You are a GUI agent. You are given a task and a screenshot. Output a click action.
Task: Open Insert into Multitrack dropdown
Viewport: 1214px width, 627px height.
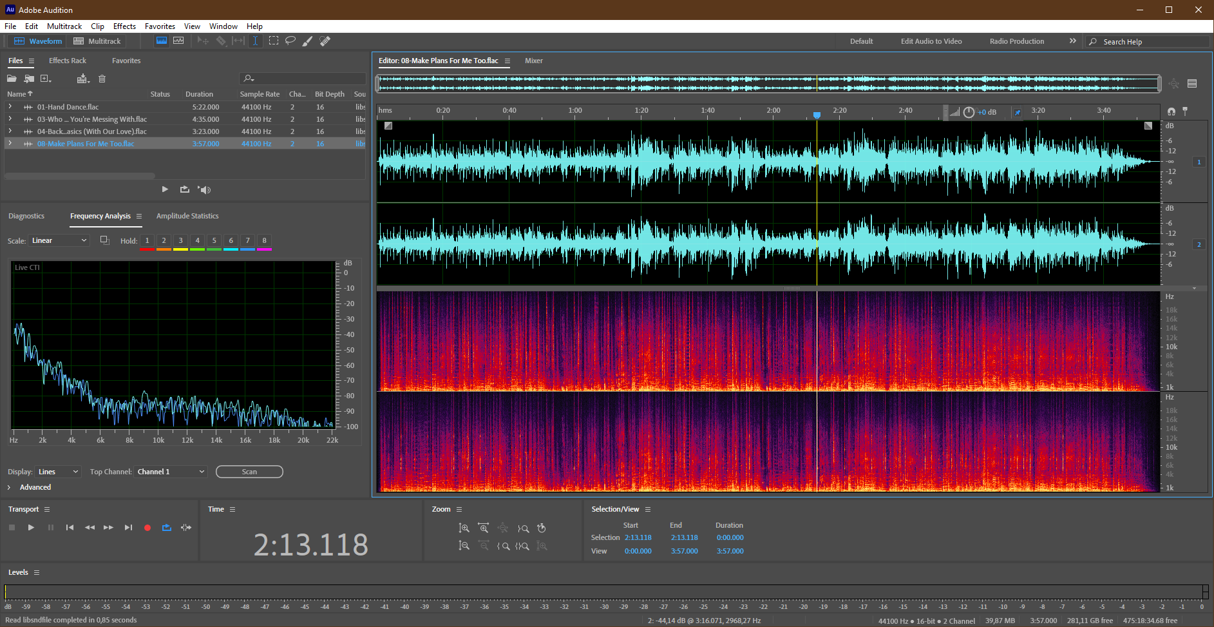83,79
